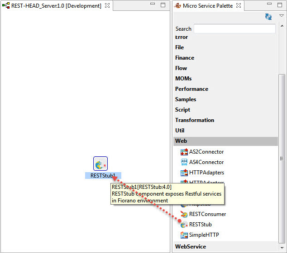Minimize the Micro Service Palette pane
The height and width of the screenshot is (253, 287).
(269, 4)
